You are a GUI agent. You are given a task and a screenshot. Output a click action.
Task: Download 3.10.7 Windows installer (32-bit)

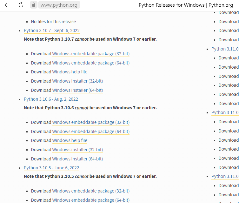click(x=77, y=81)
